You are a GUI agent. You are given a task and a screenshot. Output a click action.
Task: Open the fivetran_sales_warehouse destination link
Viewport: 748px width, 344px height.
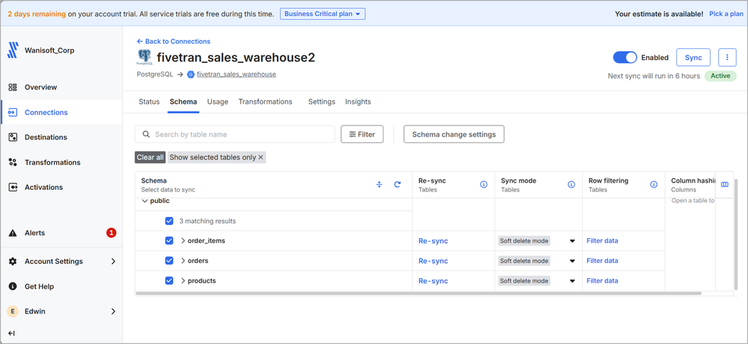[x=236, y=74]
